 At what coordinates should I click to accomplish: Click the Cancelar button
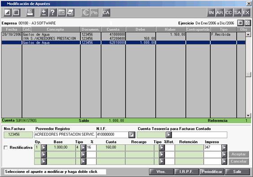[239, 161]
